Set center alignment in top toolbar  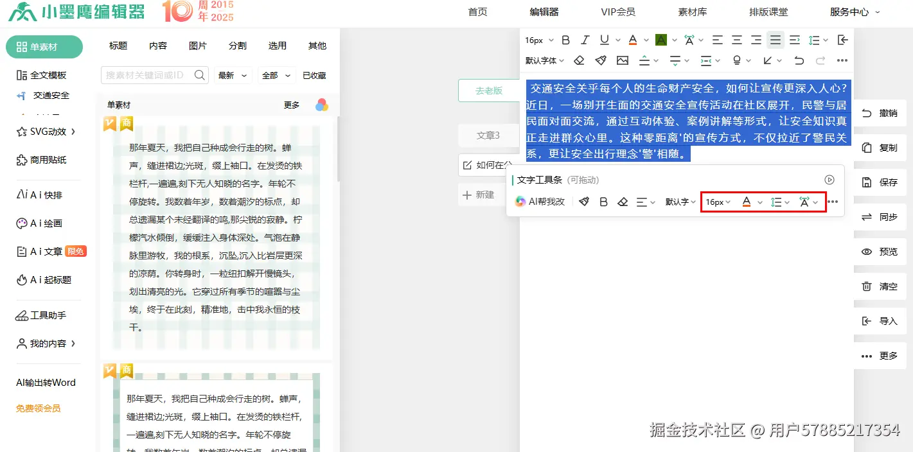(737, 40)
